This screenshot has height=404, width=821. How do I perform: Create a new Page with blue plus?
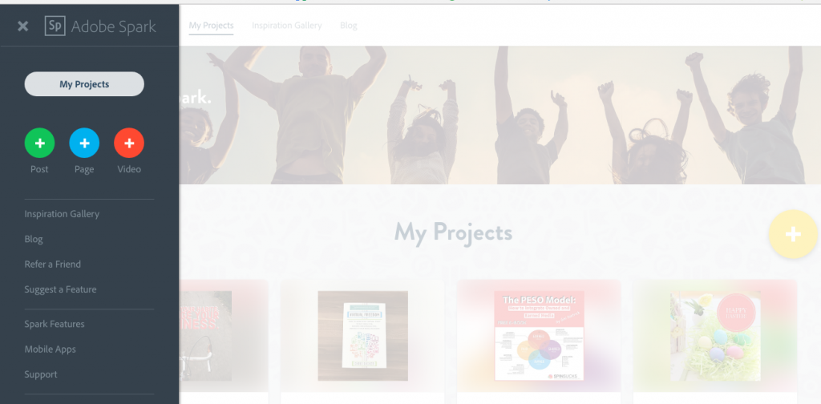click(x=84, y=143)
